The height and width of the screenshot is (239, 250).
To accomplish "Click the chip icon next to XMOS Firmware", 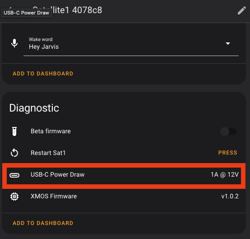I will (x=14, y=197).
